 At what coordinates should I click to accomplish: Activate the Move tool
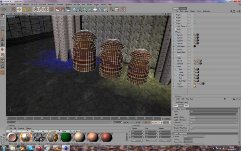19,9
